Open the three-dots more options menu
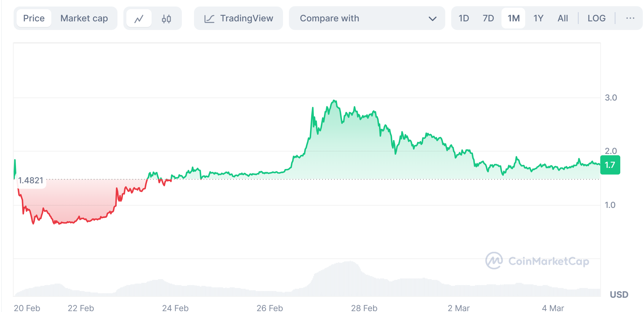This screenshot has height=312, width=644. pos(630,18)
